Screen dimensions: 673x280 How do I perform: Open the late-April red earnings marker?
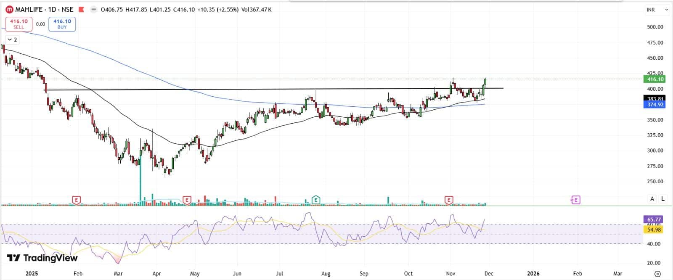(x=187, y=200)
